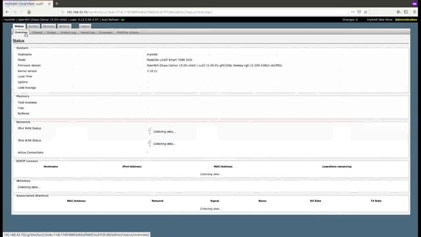
Task: Open the Routes sub-tab
Action: (x=51, y=32)
